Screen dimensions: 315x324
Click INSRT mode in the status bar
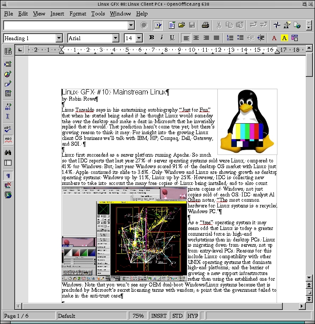pyautogui.click(x=159, y=316)
